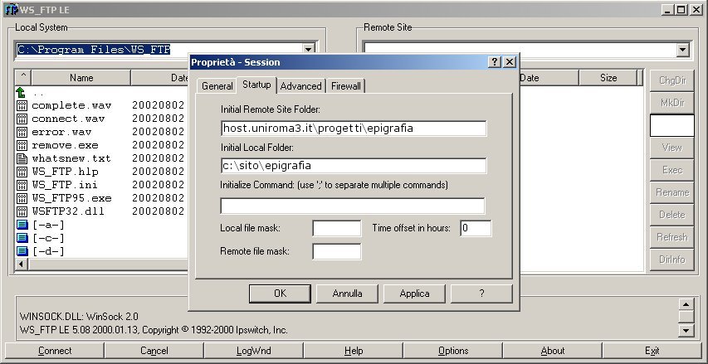The height and width of the screenshot is (364, 708).
Task: Select the file name whatsnew.txt
Action: click(71, 158)
